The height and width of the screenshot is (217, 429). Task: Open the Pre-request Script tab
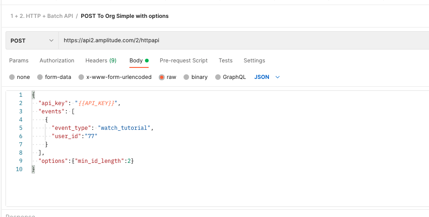pos(184,61)
